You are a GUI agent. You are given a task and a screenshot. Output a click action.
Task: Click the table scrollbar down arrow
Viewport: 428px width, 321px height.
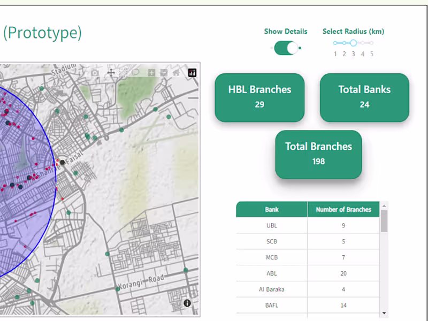pos(384,313)
